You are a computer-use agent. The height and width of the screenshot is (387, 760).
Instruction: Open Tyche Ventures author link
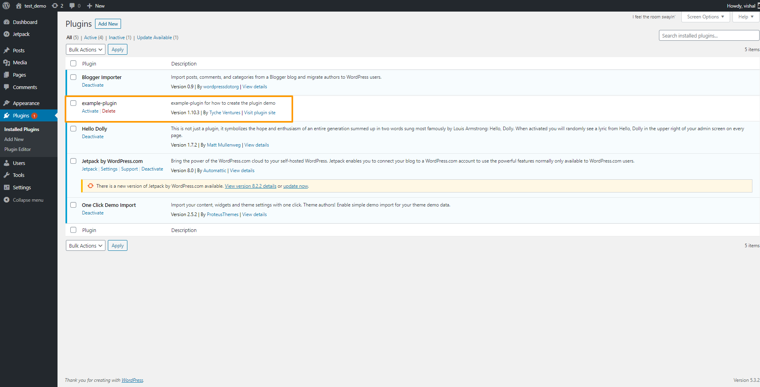click(225, 113)
